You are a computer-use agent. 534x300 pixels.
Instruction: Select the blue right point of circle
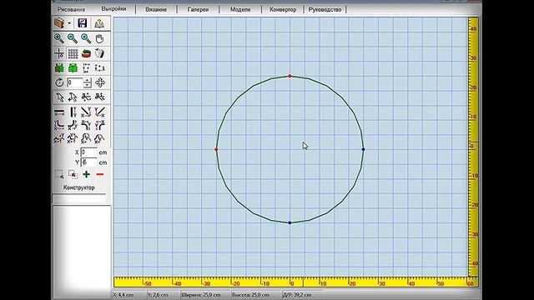(x=363, y=149)
